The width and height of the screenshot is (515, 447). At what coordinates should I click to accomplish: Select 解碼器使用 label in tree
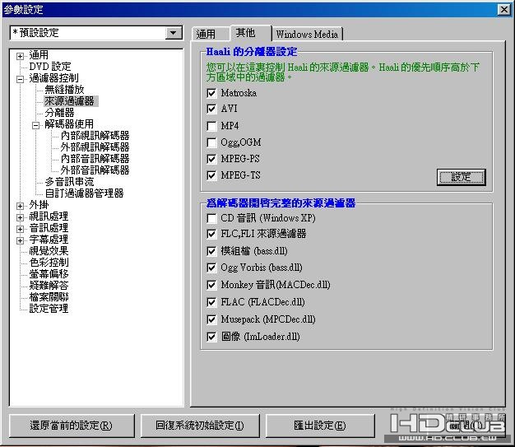(x=69, y=124)
